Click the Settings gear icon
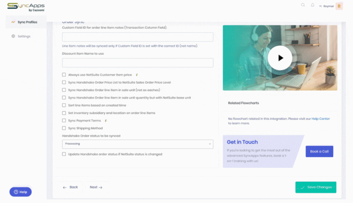Viewport: 353px width, 203px height. click(13, 36)
